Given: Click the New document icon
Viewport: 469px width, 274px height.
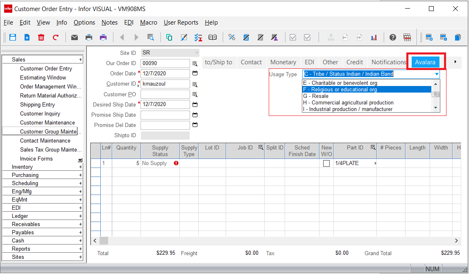Looking at the screenshot, I should [27, 37].
